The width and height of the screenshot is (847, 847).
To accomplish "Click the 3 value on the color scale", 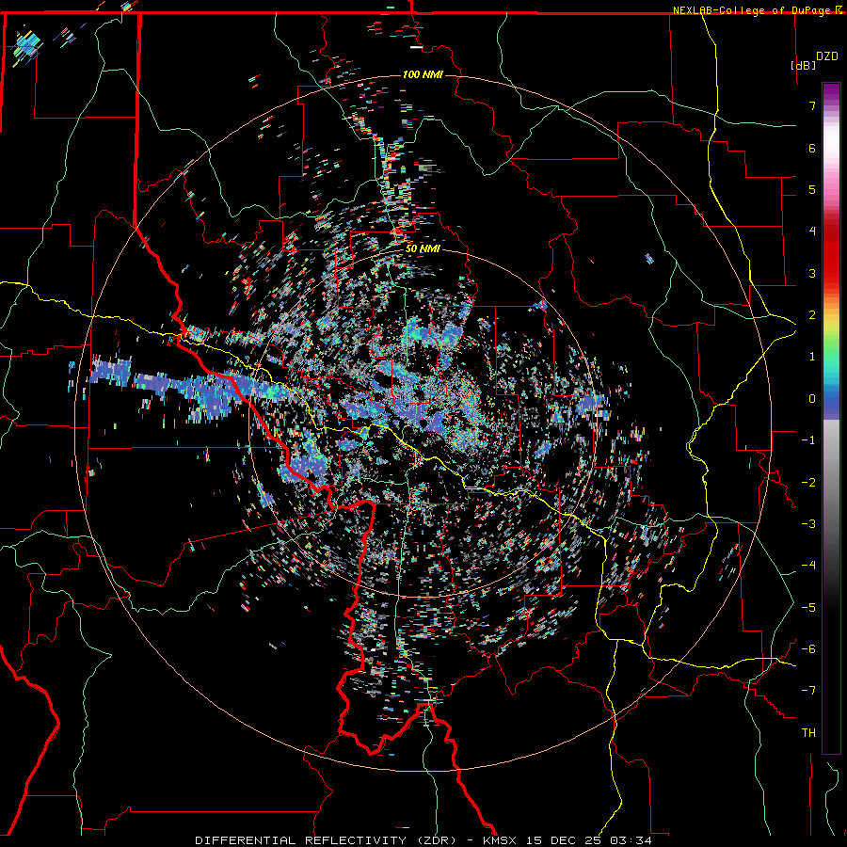I will [812, 273].
